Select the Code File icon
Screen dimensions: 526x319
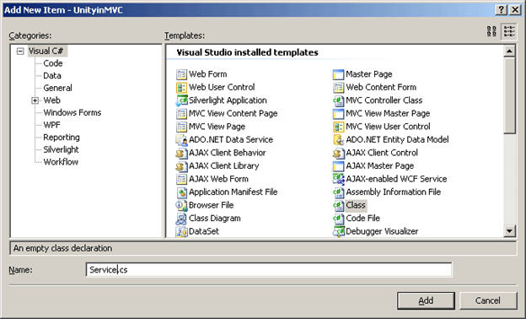click(x=339, y=219)
